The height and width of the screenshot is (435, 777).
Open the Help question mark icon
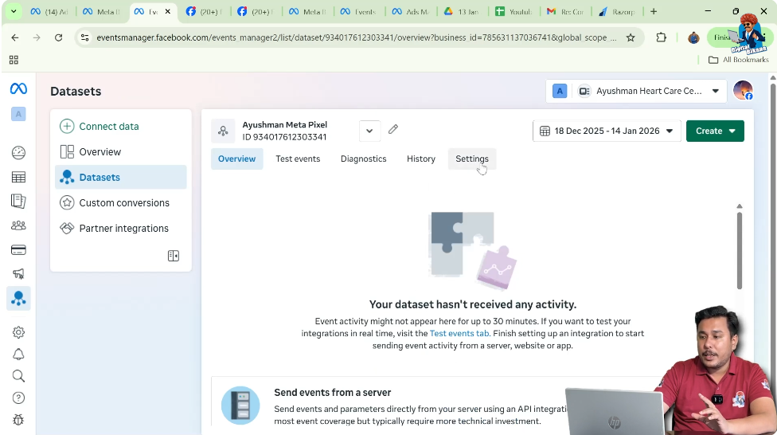click(18, 398)
